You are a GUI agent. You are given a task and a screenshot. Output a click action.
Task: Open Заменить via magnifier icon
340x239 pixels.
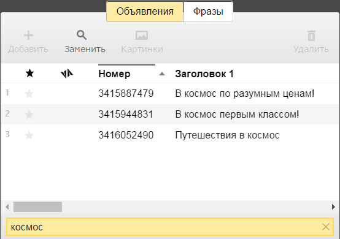(x=82, y=35)
